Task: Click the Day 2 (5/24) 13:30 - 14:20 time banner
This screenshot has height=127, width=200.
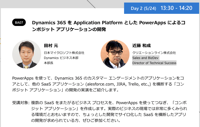Action: click(161, 8)
